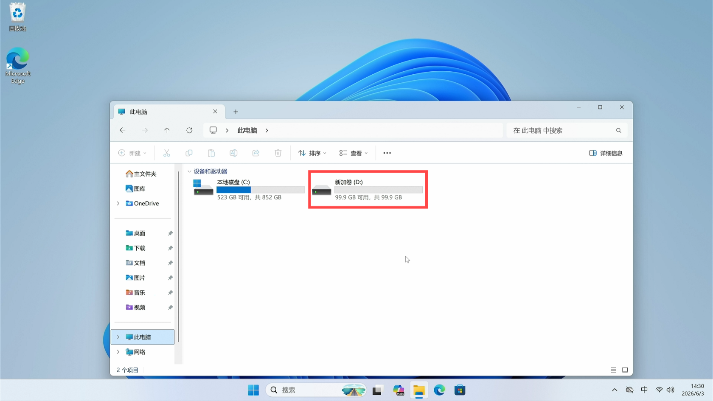Click the Cut scissors icon
Image resolution: width=713 pixels, height=401 pixels.
pos(167,153)
